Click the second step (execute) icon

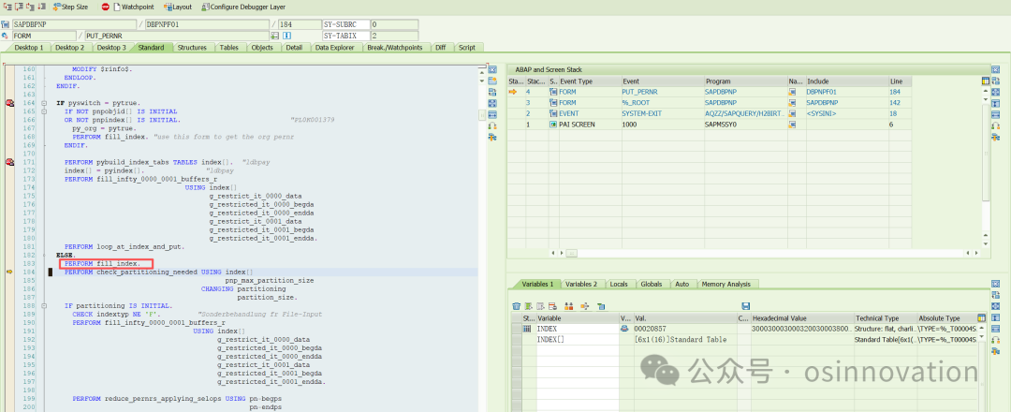pyautogui.click(x=18, y=7)
